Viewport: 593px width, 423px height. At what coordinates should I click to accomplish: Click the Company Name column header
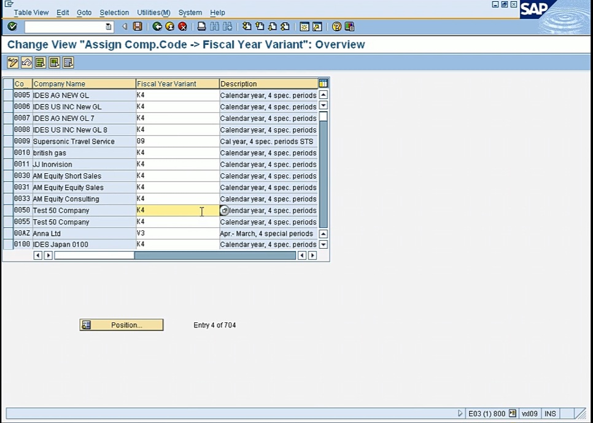pyautogui.click(x=84, y=83)
